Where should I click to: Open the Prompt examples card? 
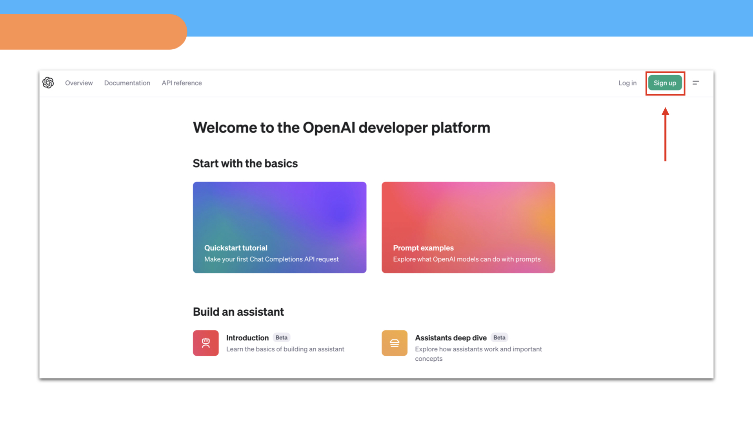point(468,227)
